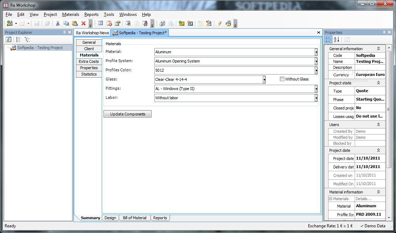Click the red printer window toolbar icon
This screenshot has width=396, height=233.
[x=145, y=24]
